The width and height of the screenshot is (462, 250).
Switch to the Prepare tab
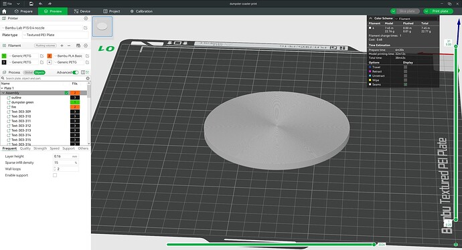(x=23, y=11)
